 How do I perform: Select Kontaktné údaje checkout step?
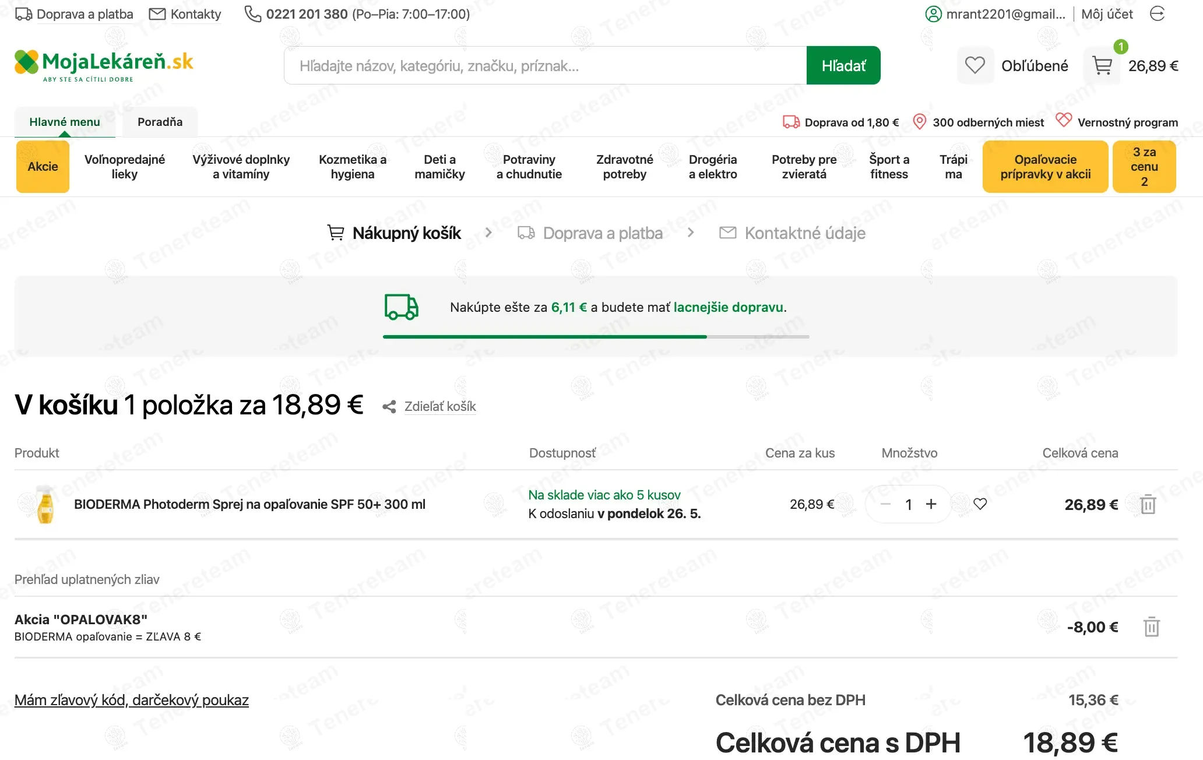click(792, 233)
